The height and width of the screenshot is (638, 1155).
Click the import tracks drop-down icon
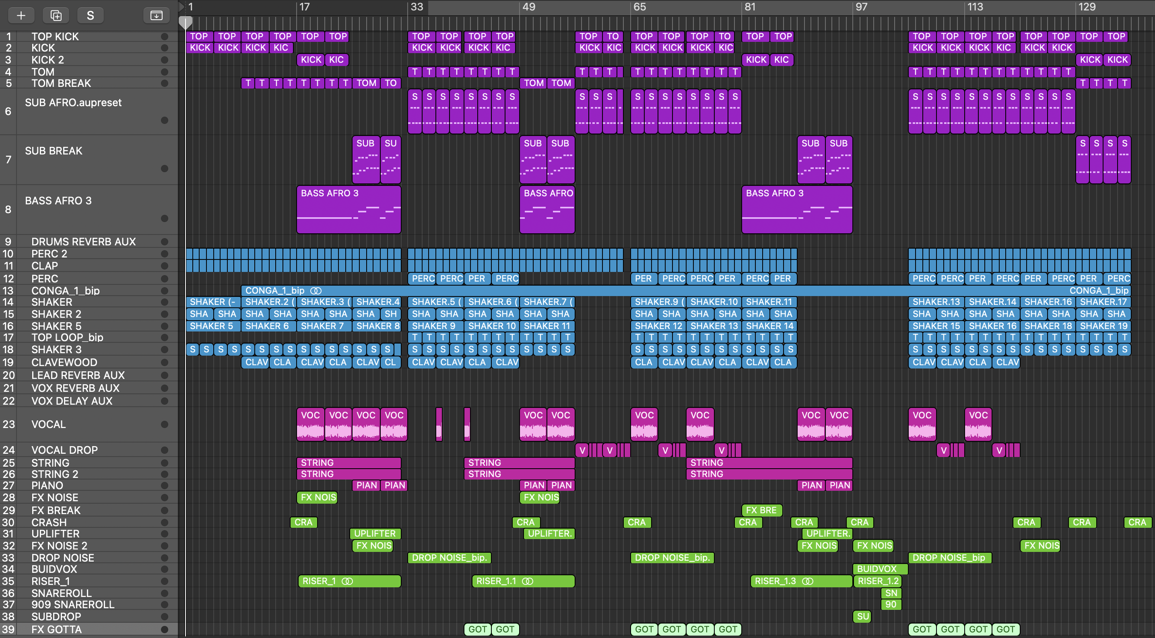pos(156,15)
